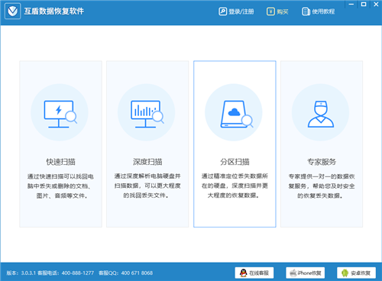Click the yen purchase icon
Viewport: 382px width, 281px height.
pos(270,11)
